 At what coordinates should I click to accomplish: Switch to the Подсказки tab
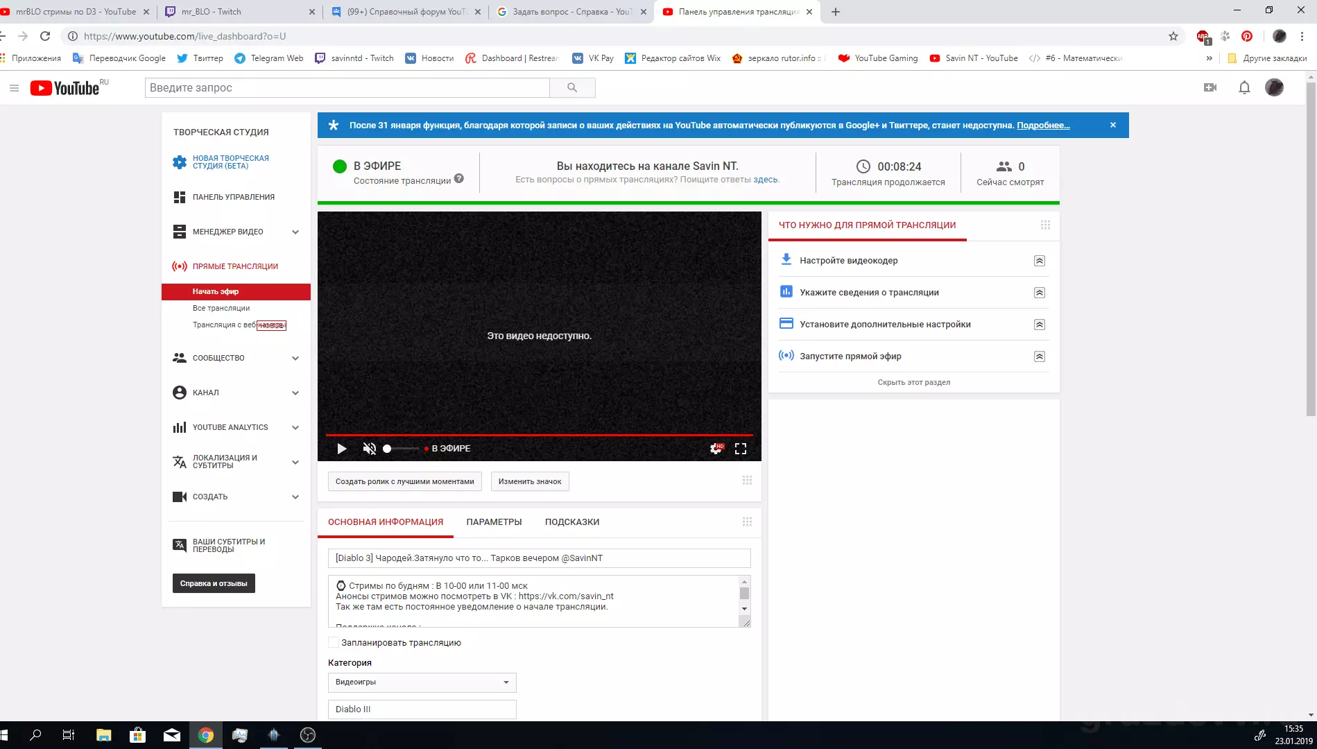click(x=572, y=522)
